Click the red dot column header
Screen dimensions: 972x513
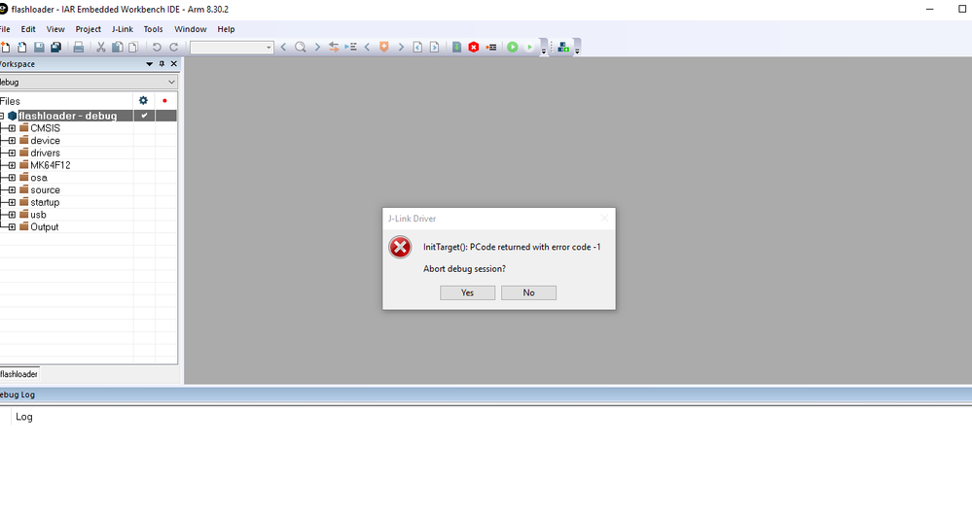(164, 100)
